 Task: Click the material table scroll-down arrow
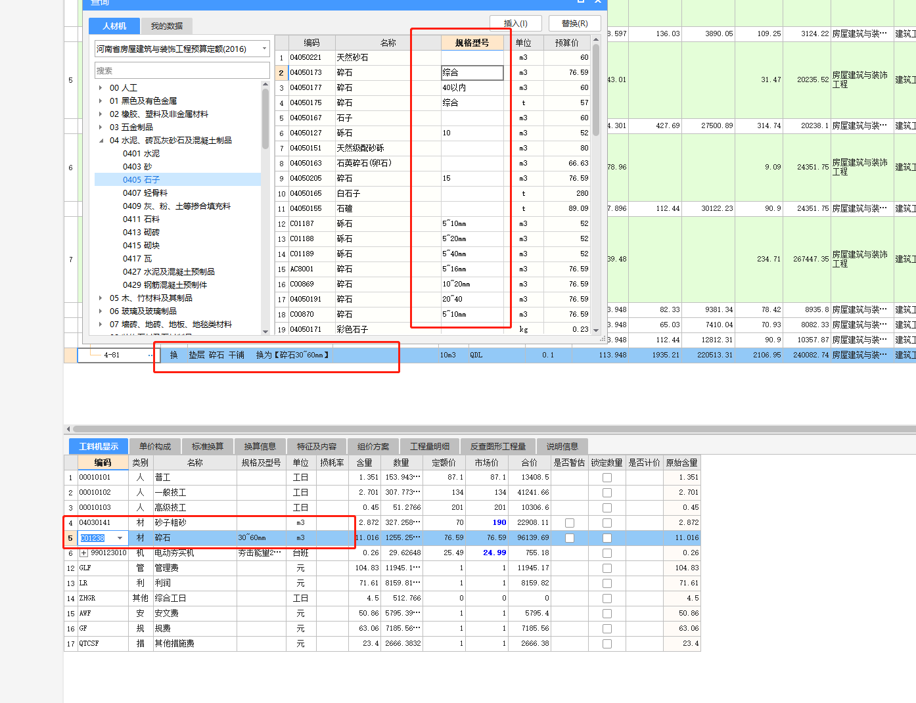(x=596, y=330)
